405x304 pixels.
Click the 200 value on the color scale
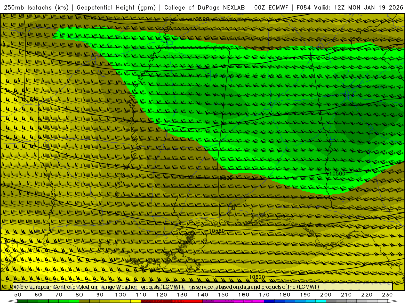tap(326, 295)
